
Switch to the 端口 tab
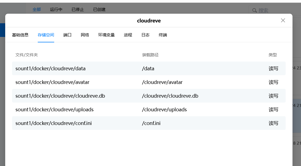67,35
